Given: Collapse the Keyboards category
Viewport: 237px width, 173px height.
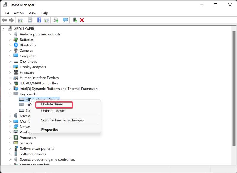Looking at the screenshot, I should click(10, 94).
